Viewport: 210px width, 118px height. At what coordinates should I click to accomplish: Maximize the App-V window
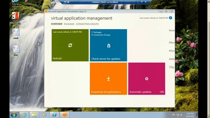pos(166,11)
